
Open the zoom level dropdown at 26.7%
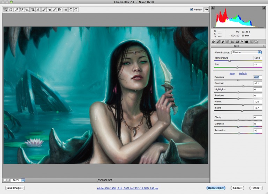click(x=23, y=180)
